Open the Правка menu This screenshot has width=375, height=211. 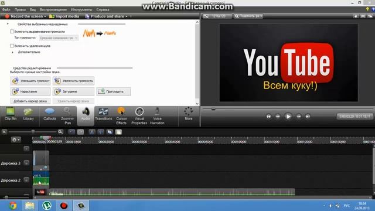pos(20,9)
